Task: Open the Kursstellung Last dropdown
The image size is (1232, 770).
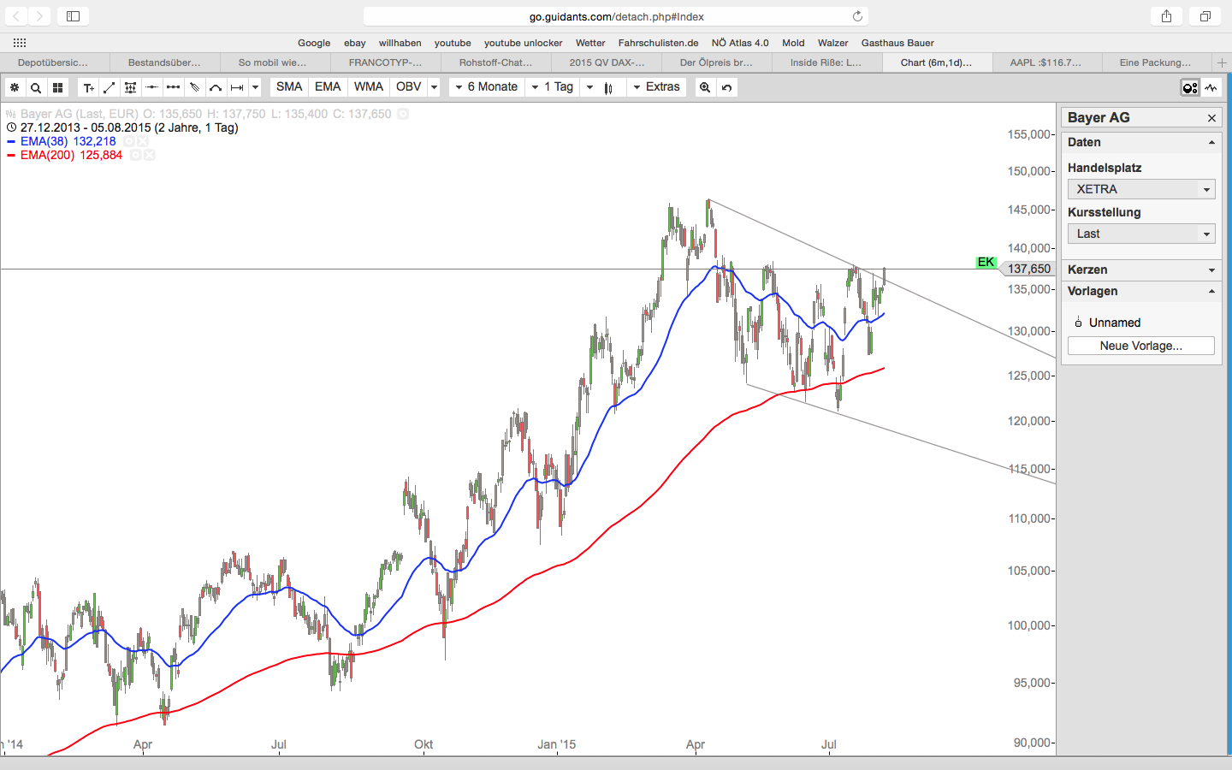Action: coord(1141,234)
